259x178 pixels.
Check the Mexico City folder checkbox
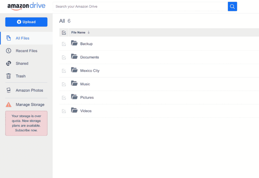click(64, 71)
